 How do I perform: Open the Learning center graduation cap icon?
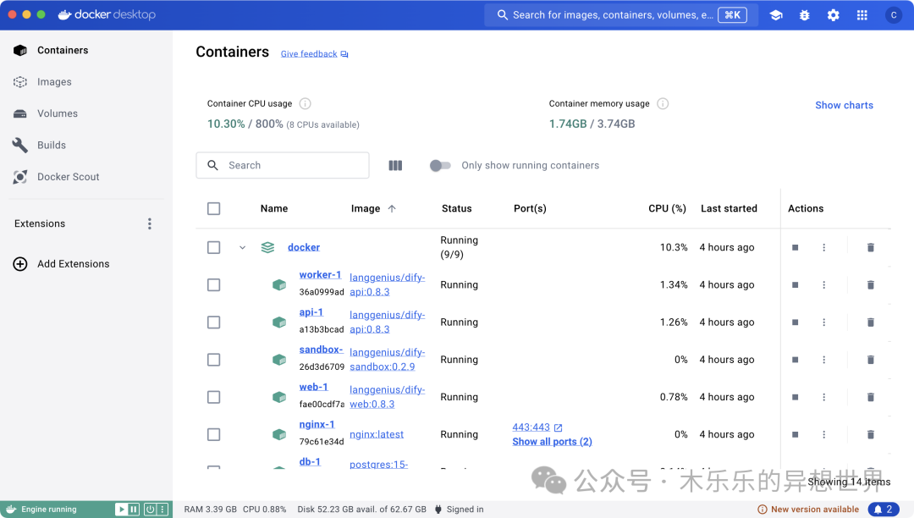click(776, 15)
